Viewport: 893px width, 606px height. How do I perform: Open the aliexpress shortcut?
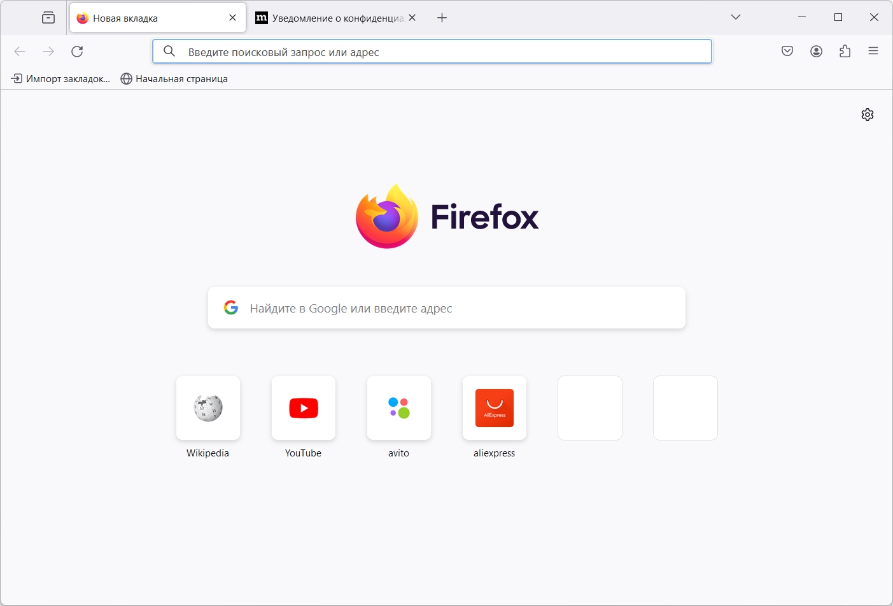(x=494, y=408)
